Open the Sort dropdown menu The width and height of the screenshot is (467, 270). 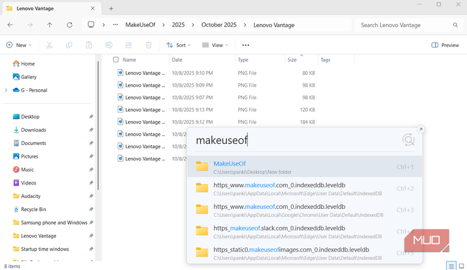(x=178, y=45)
